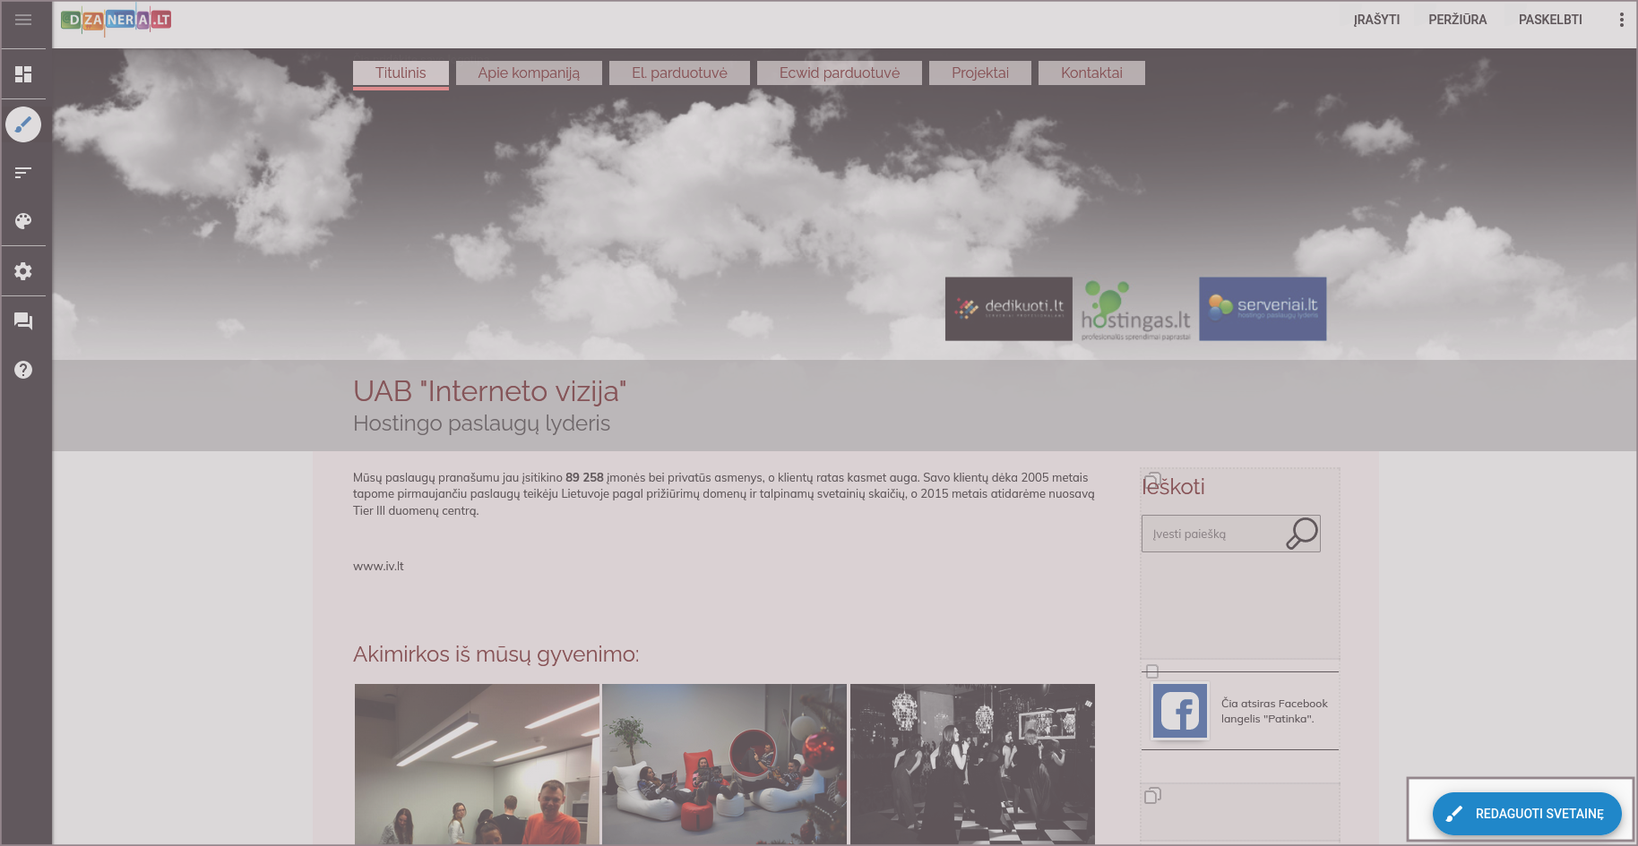
Task: Click the REDAGUOTI SVETAINĘ button
Action: click(1527, 813)
